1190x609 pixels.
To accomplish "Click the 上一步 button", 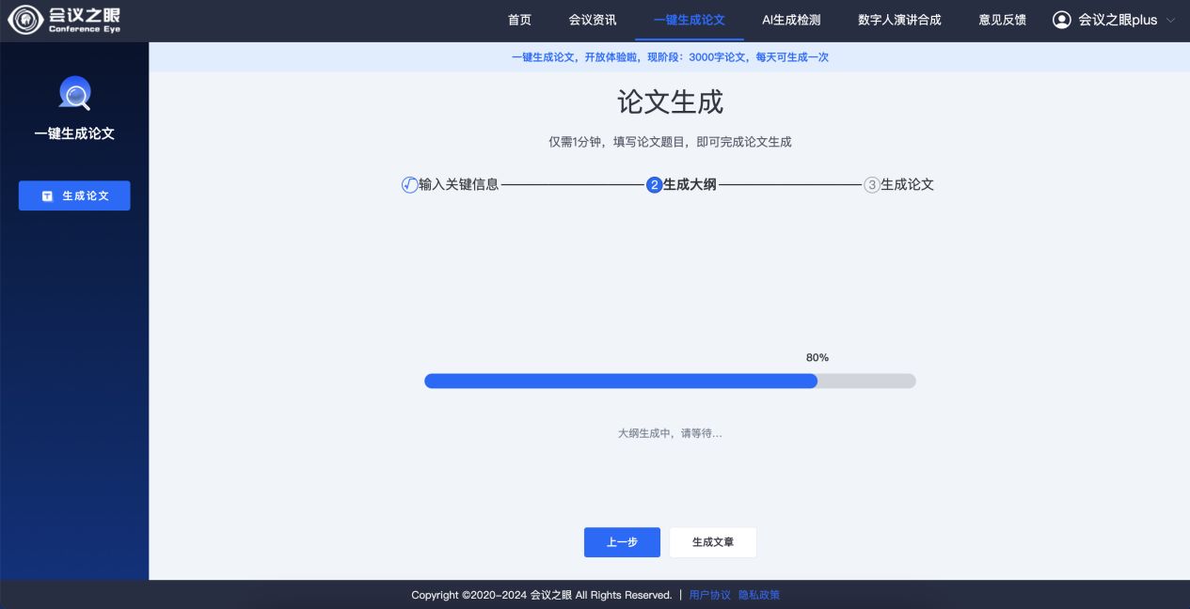I will pyautogui.click(x=622, y=542).
